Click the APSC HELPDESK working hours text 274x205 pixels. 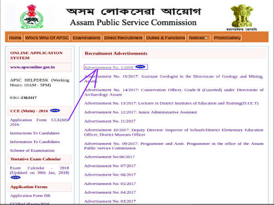[39, 82]
